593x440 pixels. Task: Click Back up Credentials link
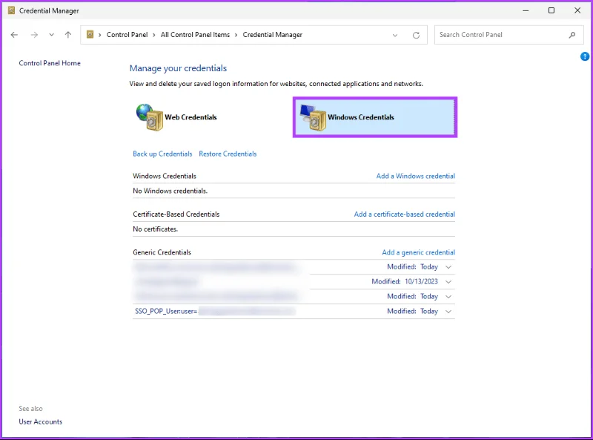click(x=162, y=154)
